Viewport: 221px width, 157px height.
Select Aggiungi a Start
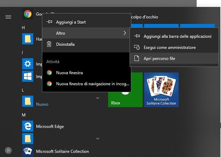71,22
